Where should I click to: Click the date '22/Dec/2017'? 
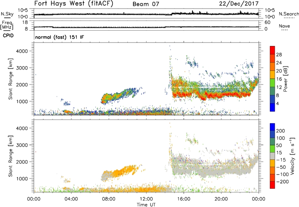(239, 4)
